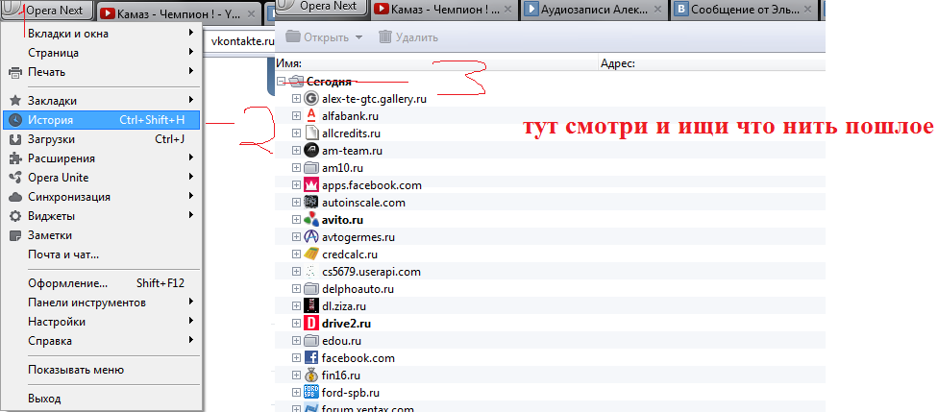938x412 pixels.
Task: Open Оформление appearance settings
Action: [x=102, y=283]
